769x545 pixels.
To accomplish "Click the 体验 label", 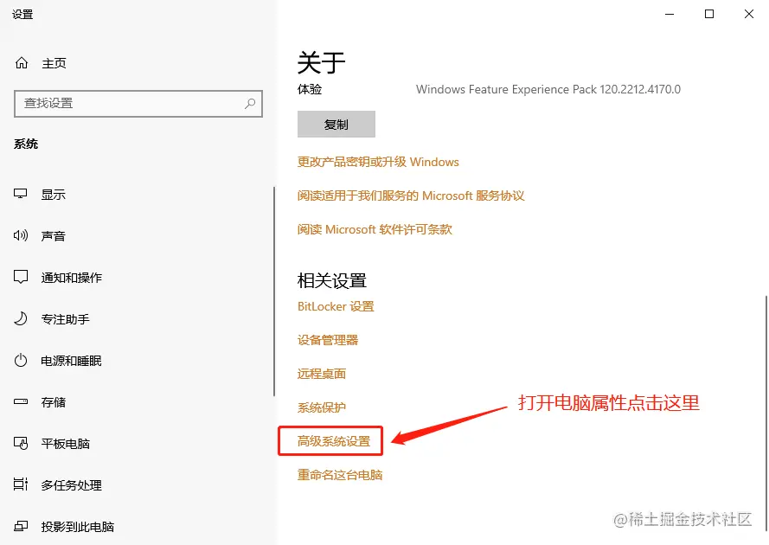I will tap(310, 89).
